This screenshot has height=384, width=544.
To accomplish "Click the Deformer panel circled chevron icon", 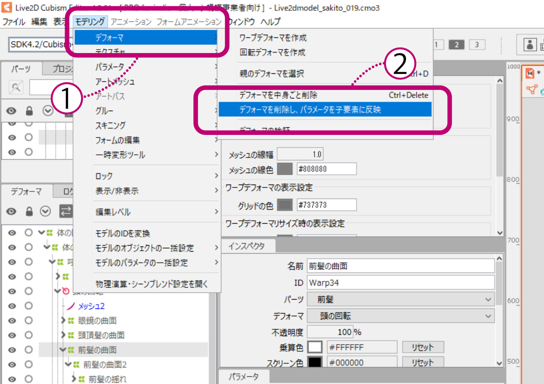I will [45, 211].
